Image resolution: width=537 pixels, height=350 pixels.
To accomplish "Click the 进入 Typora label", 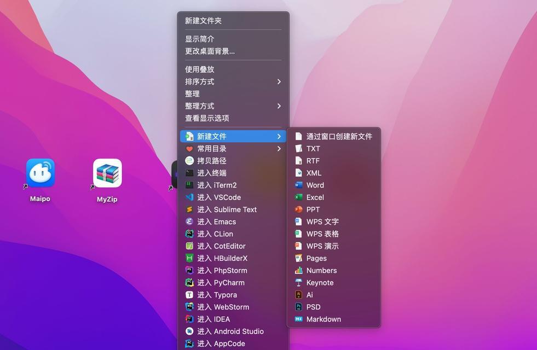I will click(x=217, y=295).
